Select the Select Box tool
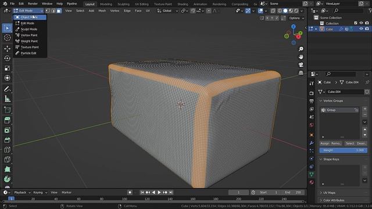This screenshot has width=372, height=209. point(7,28)
